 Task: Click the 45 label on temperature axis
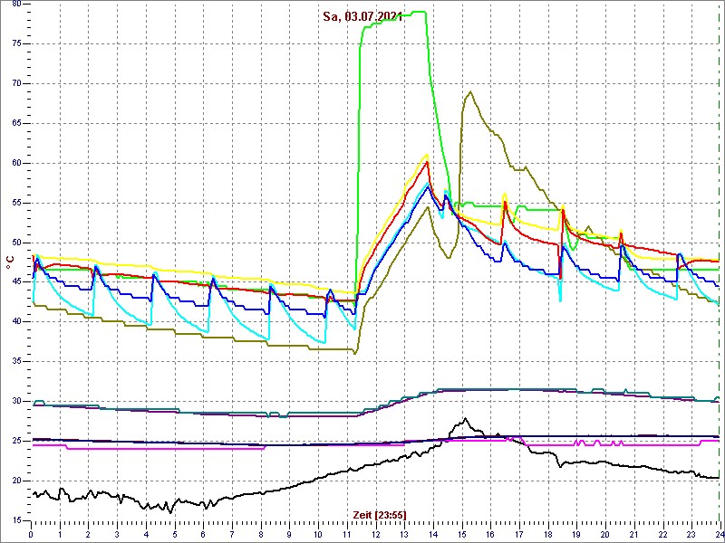coord(14,282)
